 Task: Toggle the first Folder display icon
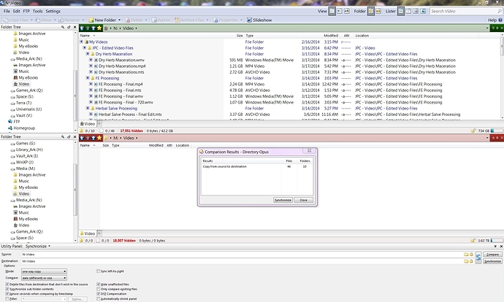tap(371, 11)
